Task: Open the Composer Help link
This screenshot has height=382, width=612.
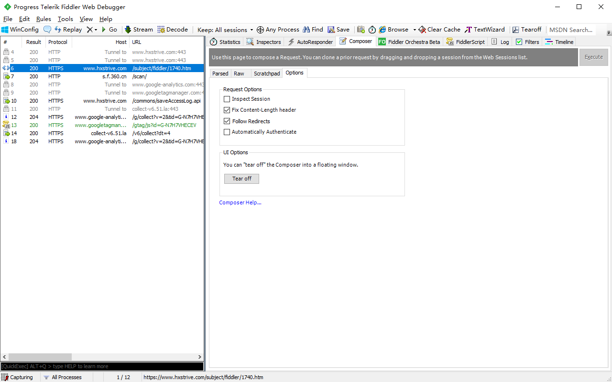Action: pos(240,202)
